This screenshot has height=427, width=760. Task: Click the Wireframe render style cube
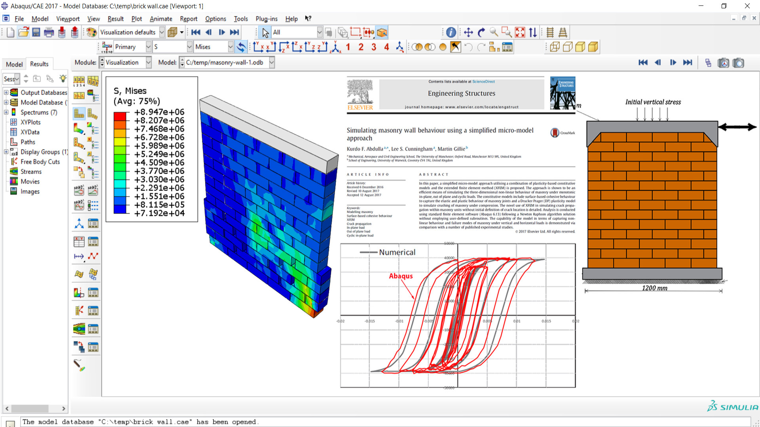tap(555, 47)
